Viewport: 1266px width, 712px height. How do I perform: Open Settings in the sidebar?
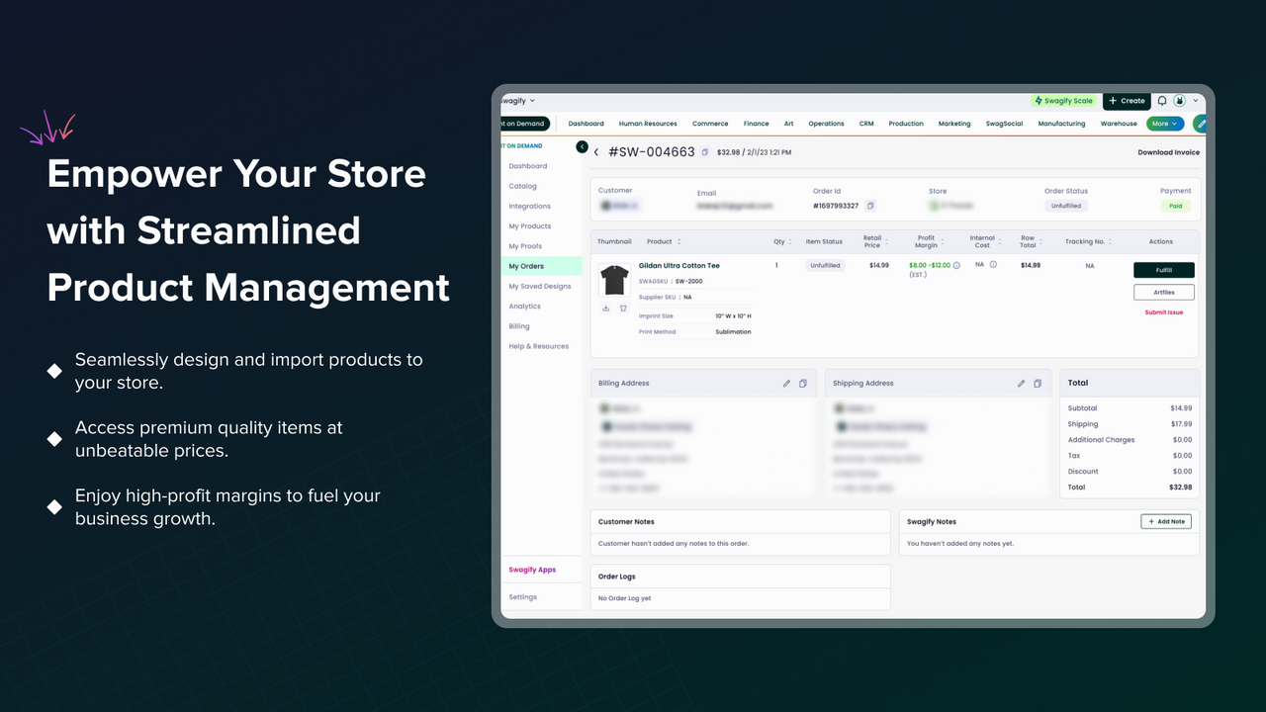pyautogui.click(x=523, y=597)
